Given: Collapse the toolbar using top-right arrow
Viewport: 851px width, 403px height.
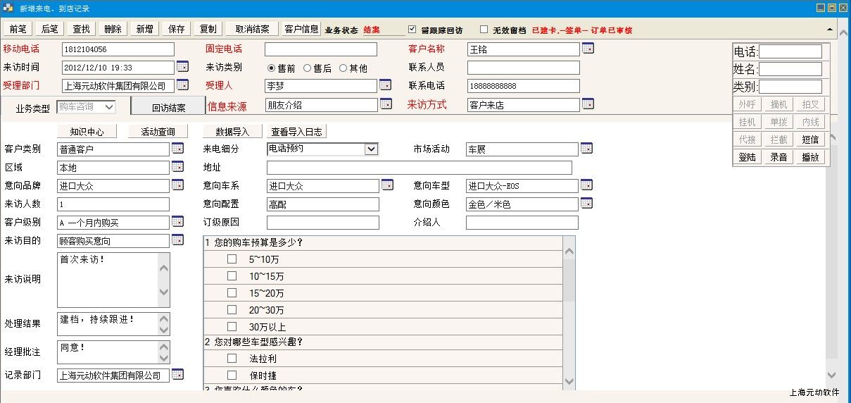Looking at the screenshot, I should 830,30.
